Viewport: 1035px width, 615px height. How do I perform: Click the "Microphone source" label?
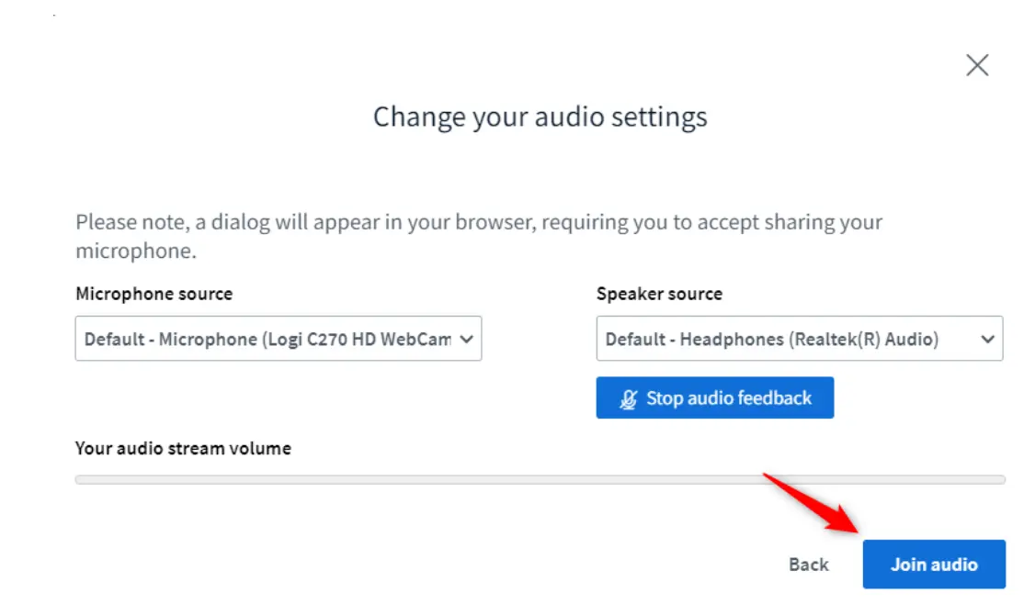tap(154, 294)
